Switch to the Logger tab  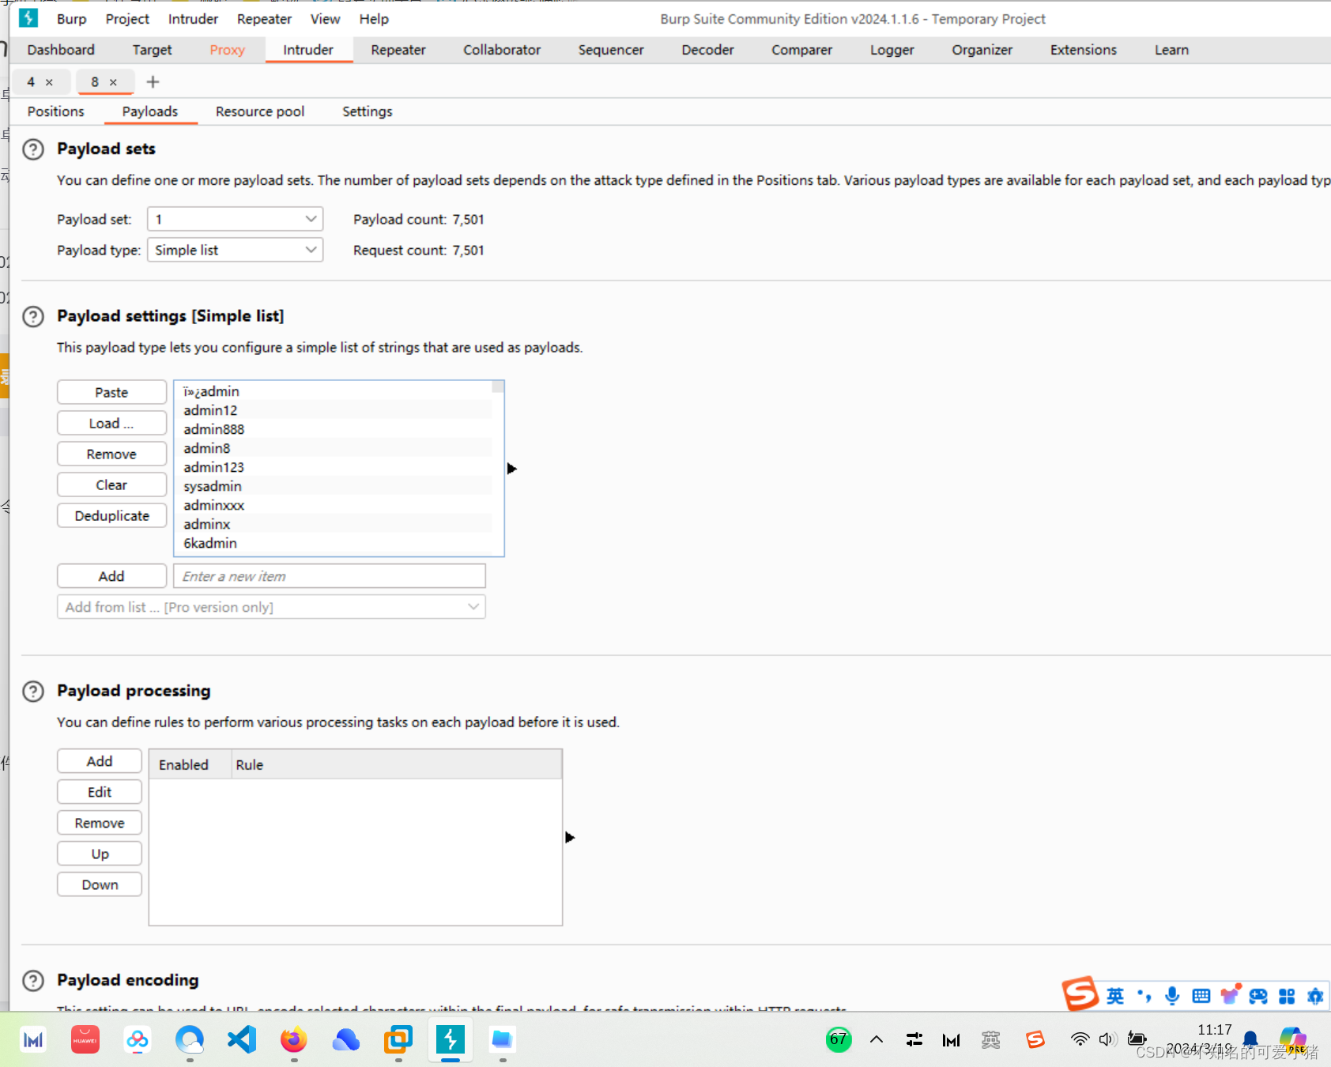click(x=892, y=50)
